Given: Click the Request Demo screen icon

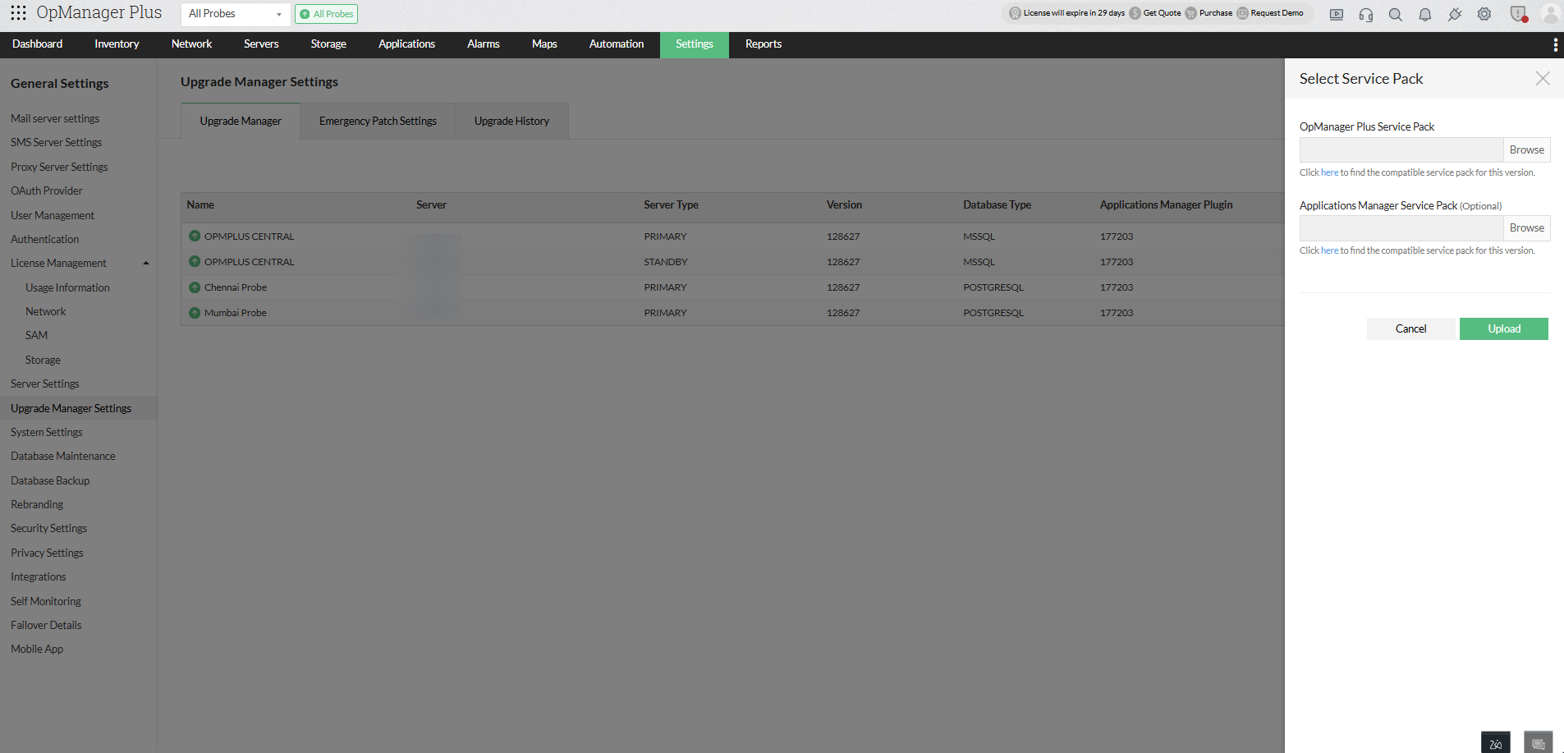Looking at the screenshot, I should click(x=1242, y=13).
